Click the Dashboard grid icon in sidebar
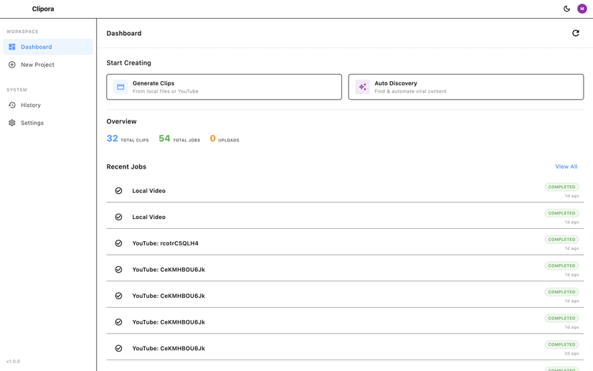 tap(12, 47)
